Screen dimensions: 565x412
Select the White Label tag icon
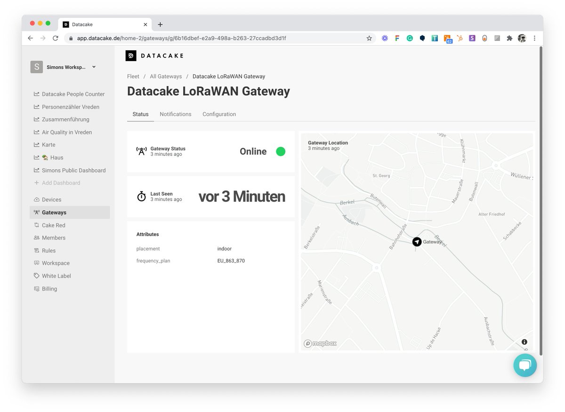pyautogui.click(x=37, y=276)
